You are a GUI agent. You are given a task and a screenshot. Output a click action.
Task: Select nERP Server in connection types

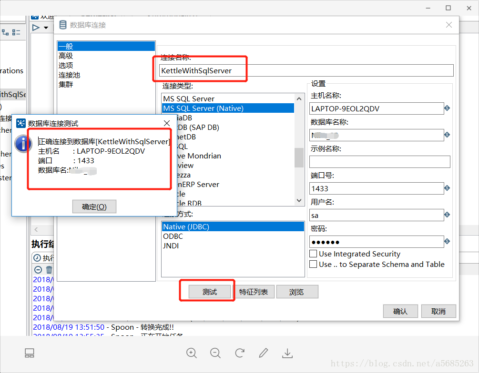coord(198,185)
